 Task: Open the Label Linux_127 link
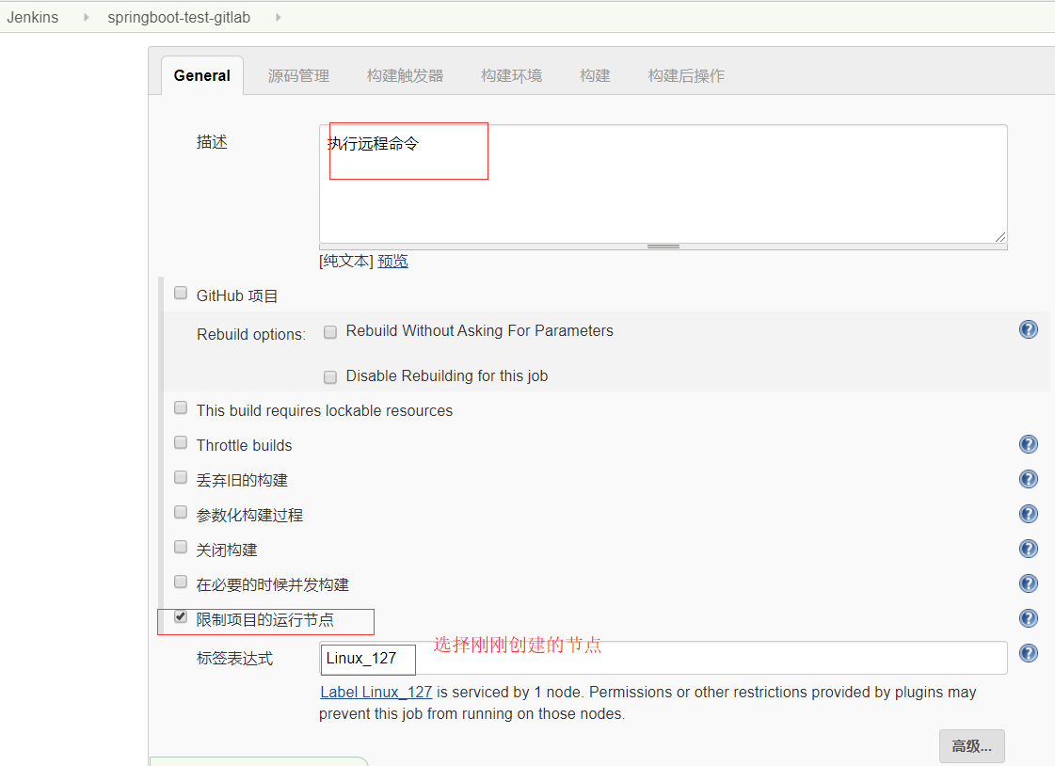tap(376, 692)
